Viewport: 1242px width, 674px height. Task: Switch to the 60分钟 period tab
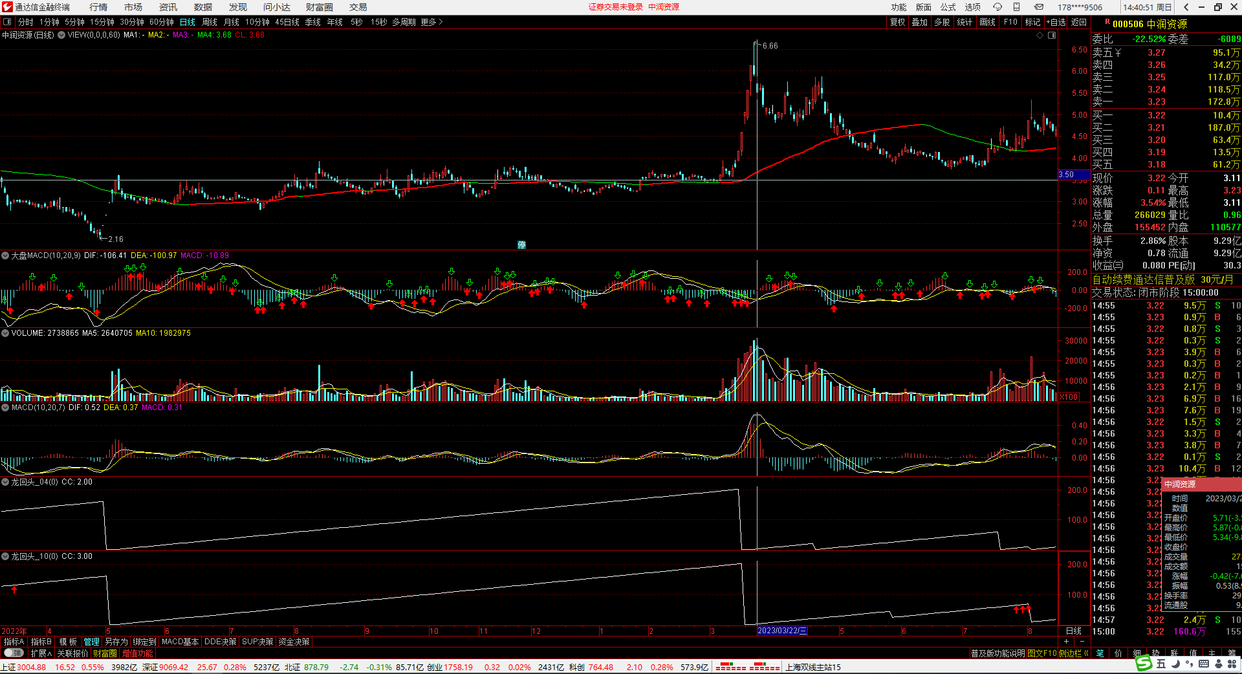coord(162,22)
